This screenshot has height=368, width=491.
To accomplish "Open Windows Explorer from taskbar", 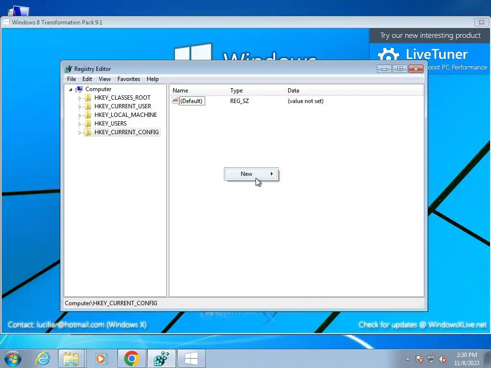I will click(x=71, y=358).
